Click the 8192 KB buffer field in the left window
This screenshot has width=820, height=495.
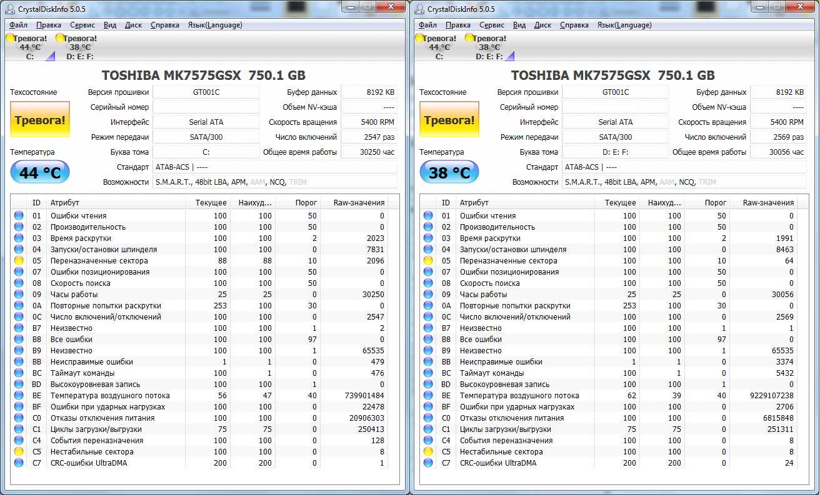369,92
